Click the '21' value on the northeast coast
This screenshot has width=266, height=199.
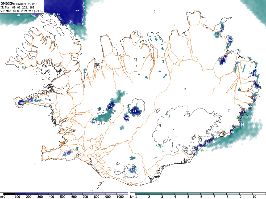point(222,29)
